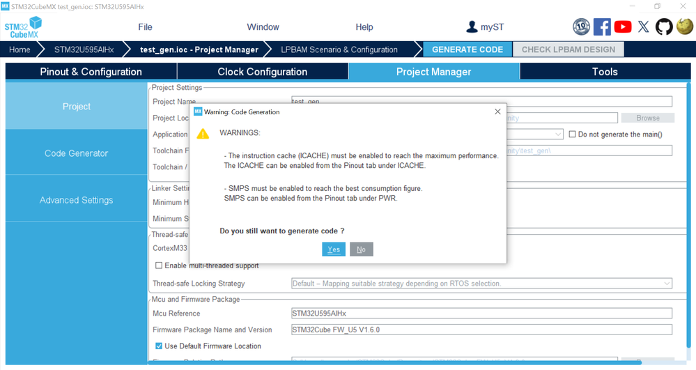This screenshot has height=370, width=696.
Task: Click the wiki globe icon
Action: [684, 26]
